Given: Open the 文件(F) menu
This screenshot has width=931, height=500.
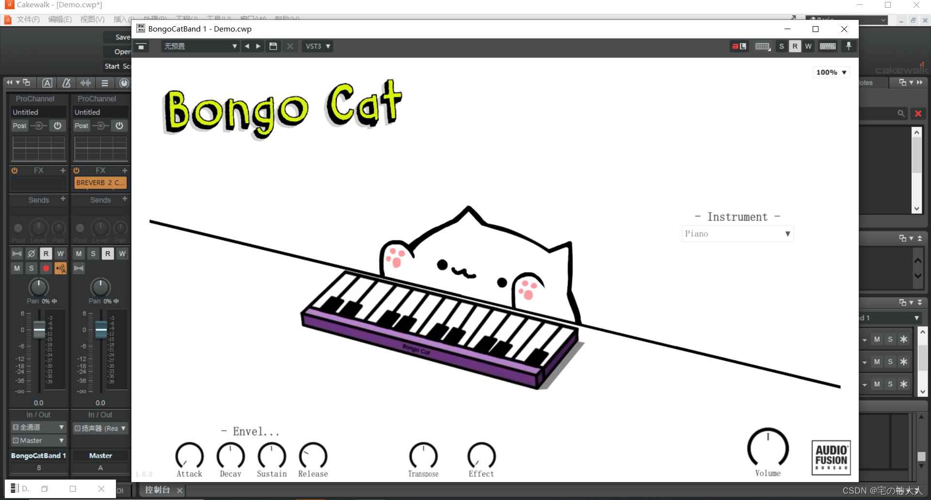Looking at the screenshot, I should tap(28, 19).
